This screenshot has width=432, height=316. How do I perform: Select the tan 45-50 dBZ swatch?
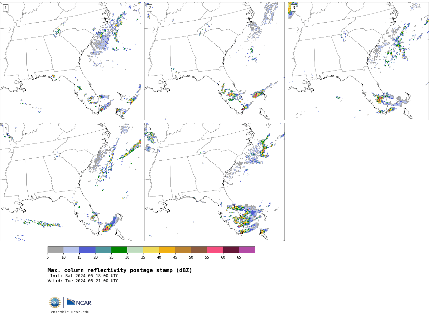183,250
